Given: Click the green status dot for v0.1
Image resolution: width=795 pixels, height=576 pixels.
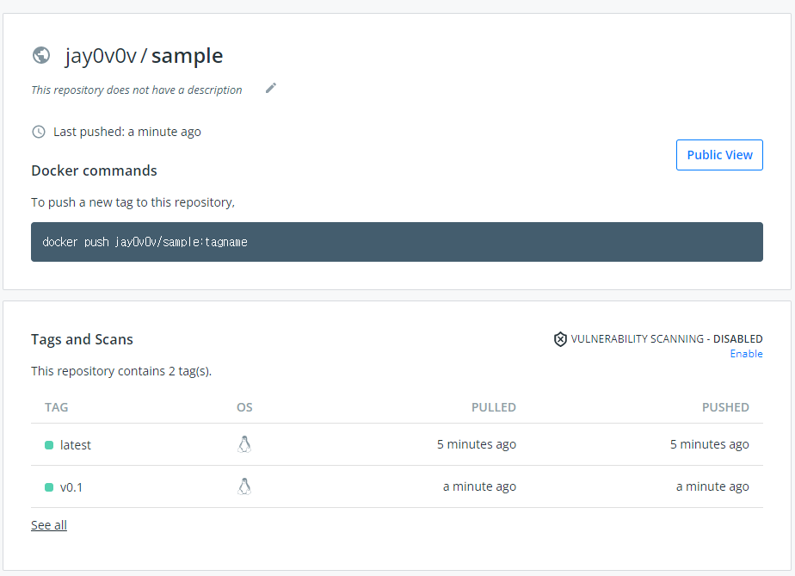Looking at the screenshot, I should click(x=49, y=487).
